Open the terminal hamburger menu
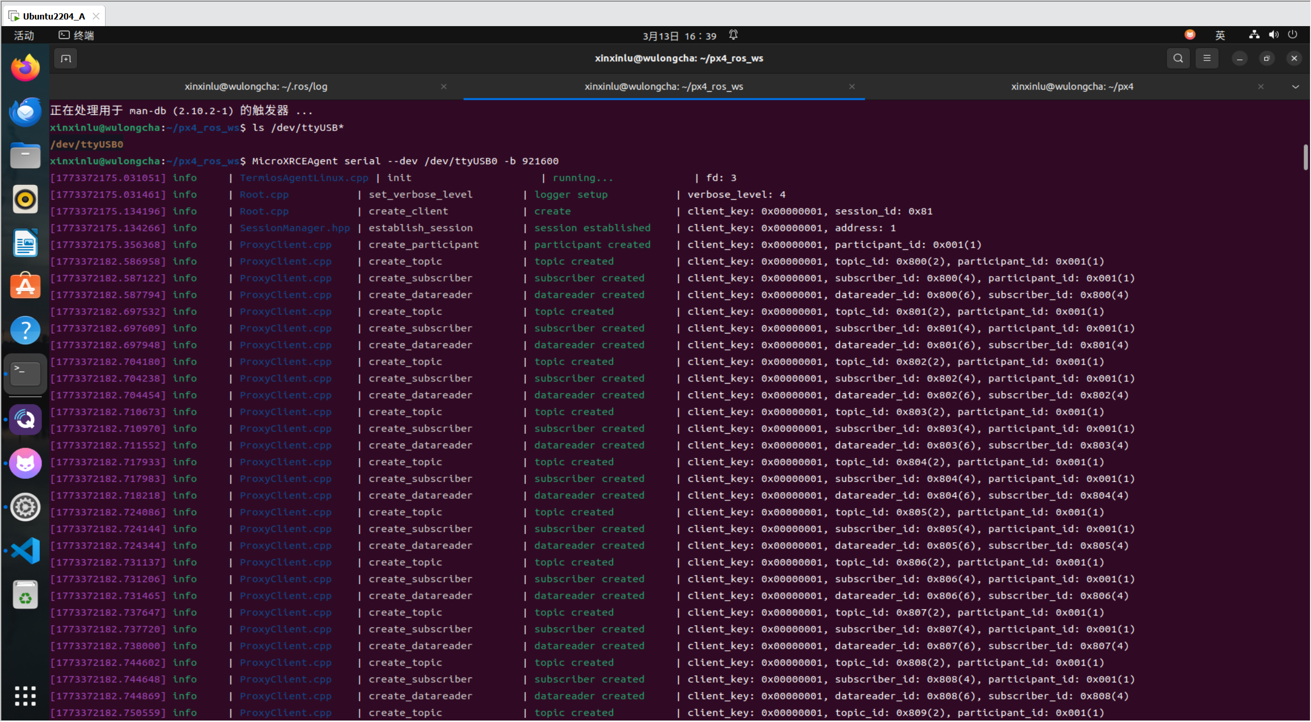 point(1206,58)
